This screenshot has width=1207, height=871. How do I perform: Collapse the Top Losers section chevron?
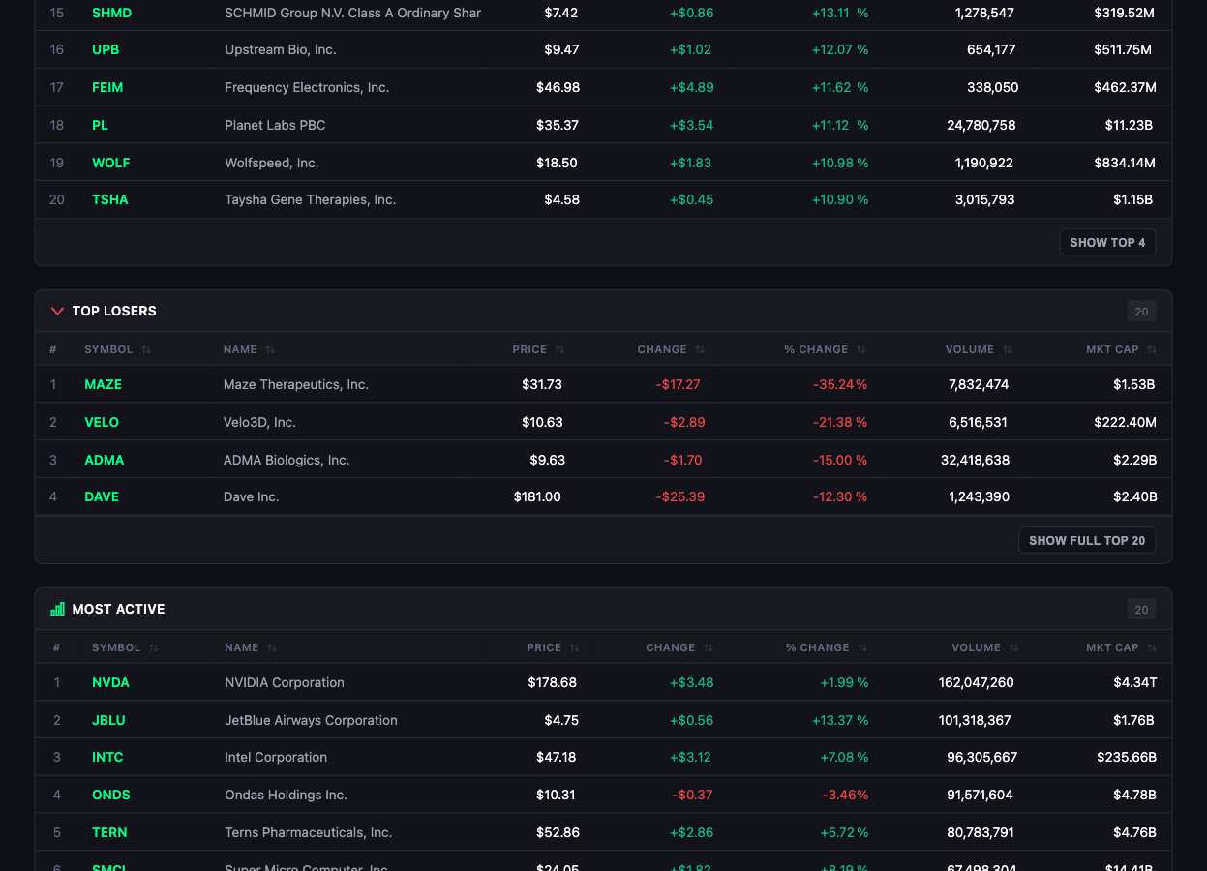pos(57,311)
